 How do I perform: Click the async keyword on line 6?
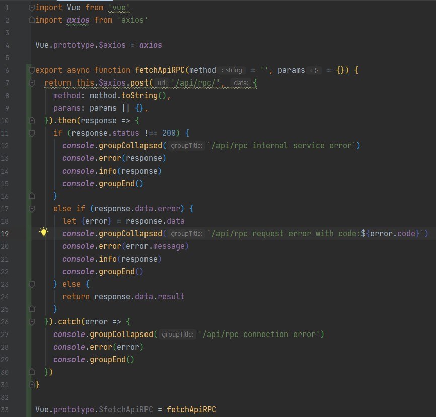[x=78, y=70]
